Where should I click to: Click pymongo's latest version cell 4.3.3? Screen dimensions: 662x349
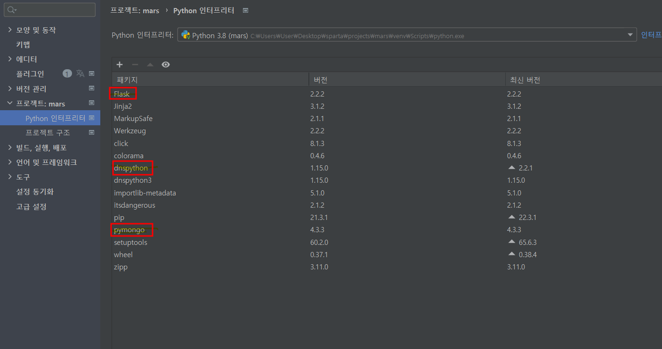tap(514, 230)
